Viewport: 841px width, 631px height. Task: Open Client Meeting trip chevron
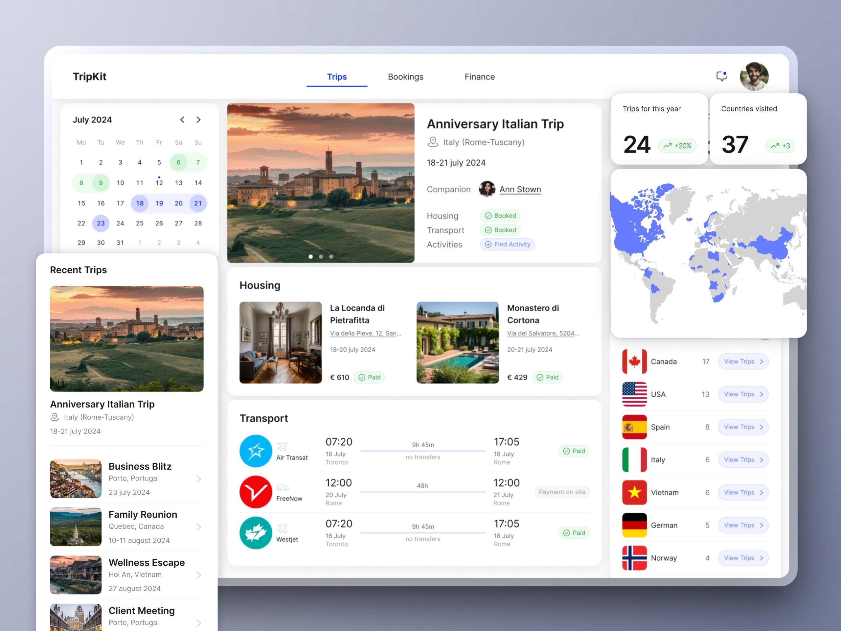pyautogui.click(x=199, y=623)
